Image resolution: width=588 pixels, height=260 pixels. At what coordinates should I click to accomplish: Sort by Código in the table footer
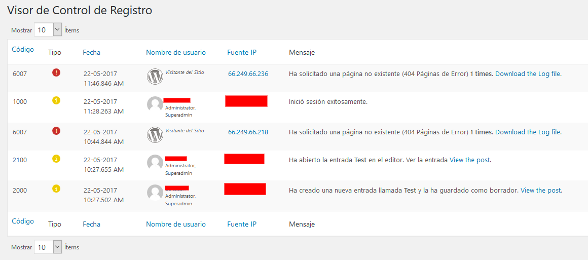pyautogui.click(x=23, y=221)
